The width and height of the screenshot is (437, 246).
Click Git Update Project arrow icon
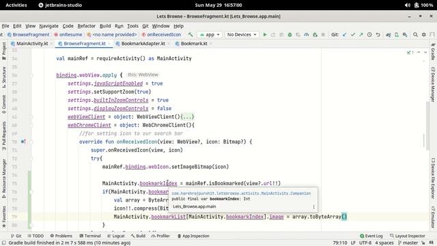pos(345,35)
